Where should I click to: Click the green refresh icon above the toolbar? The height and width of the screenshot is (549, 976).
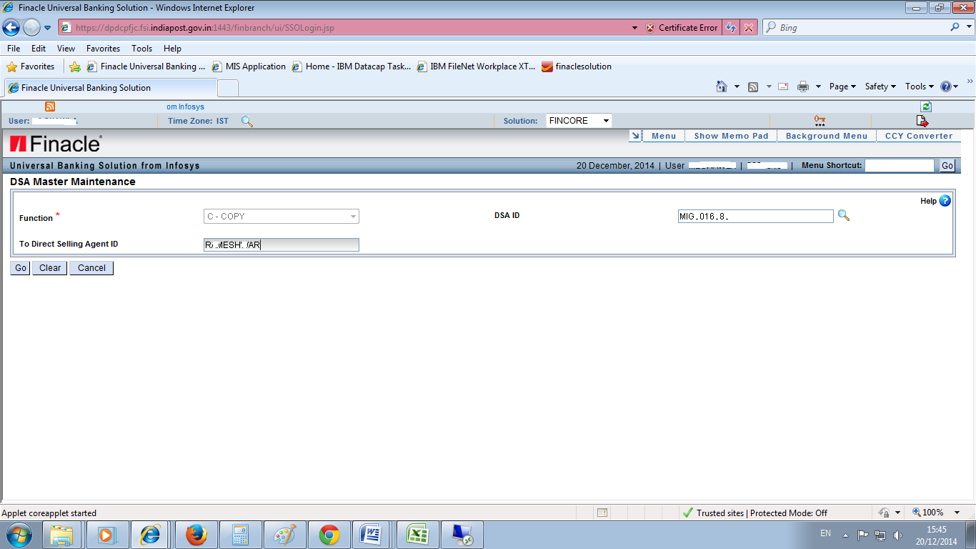point(925,106)
